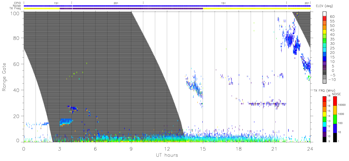The height and width of the screenshot is (161, 349).
Task: Click ELEV legend label '45'
Action: pos(332,30)
